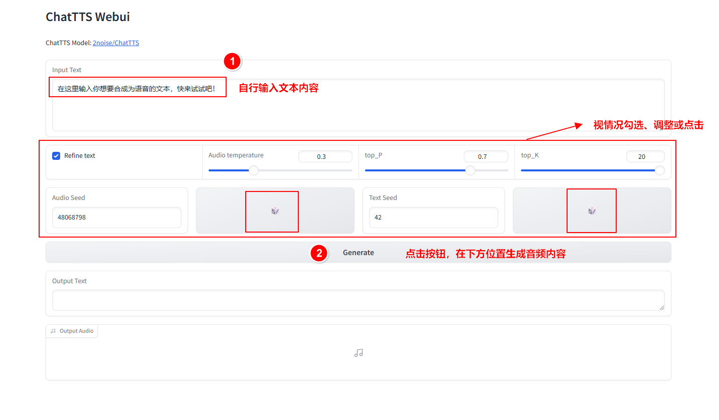Focus the Audio temperature number box showing 0.3
This screenshot has width=719, height=420.
[x=325, y=157]
